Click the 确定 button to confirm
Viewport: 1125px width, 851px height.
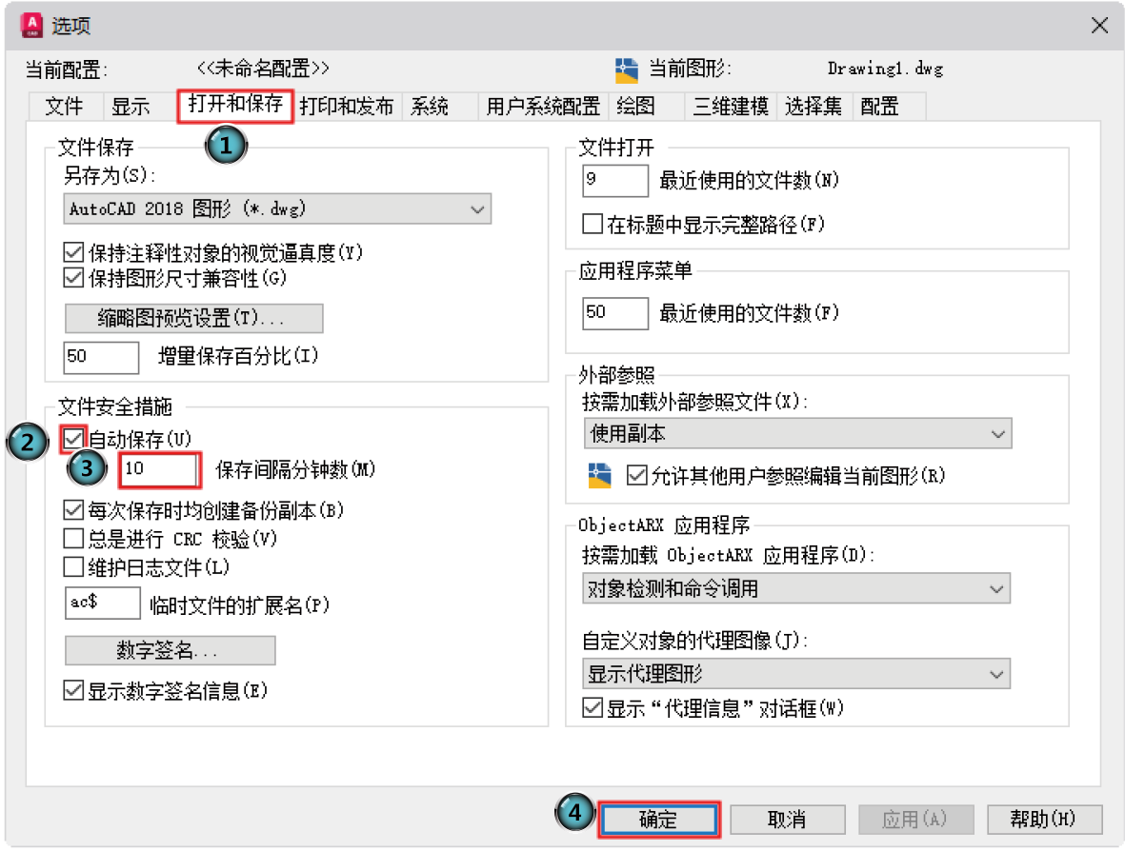pos(658,819)
